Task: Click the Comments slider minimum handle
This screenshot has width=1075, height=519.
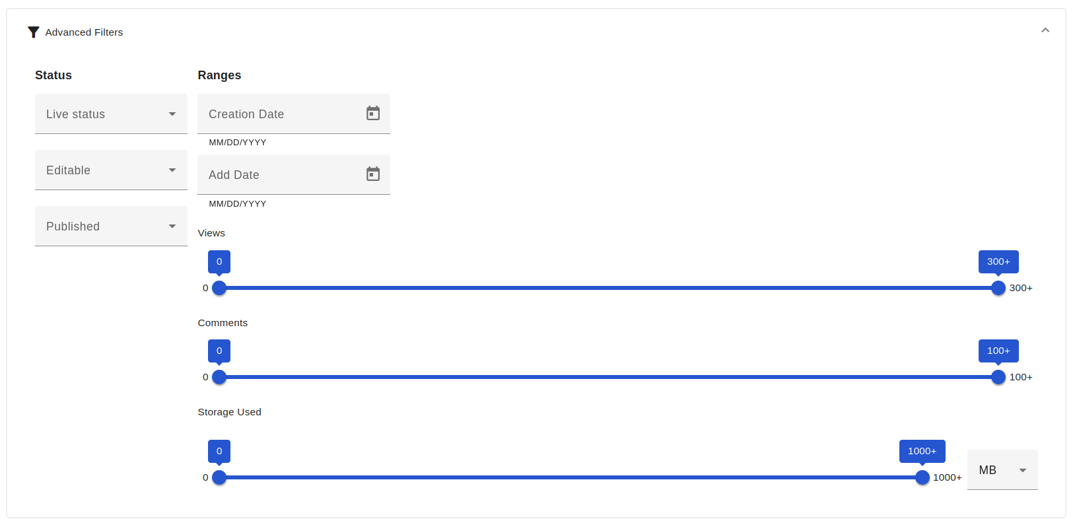Action: pyautogui.click(x=219, y=377)
